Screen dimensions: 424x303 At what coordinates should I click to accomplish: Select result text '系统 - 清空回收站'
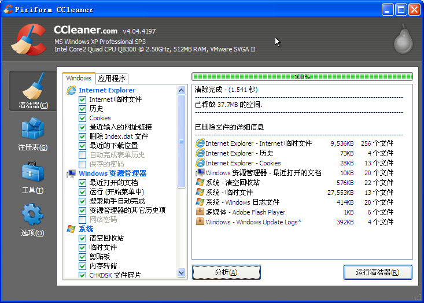[x=233, y=183]
